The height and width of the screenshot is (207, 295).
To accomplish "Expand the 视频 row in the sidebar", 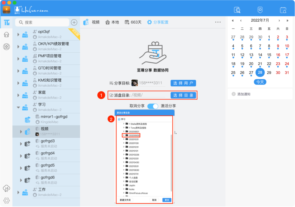I will pyautogui.click(x=21, y=132).
